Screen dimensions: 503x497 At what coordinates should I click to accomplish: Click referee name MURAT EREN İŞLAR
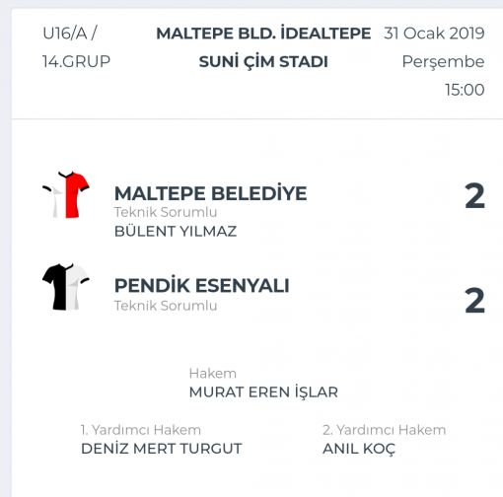(263, 391)
